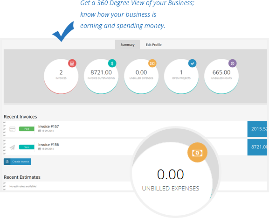Open the Invoice #157 link
Image resolution: width=269 pixels, height=218 pixels.
pos(48,127)
